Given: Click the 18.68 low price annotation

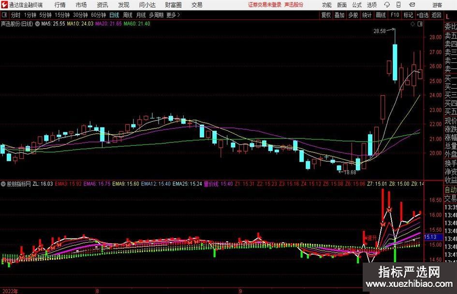Looking at the screenshot, I should (350, 173).
